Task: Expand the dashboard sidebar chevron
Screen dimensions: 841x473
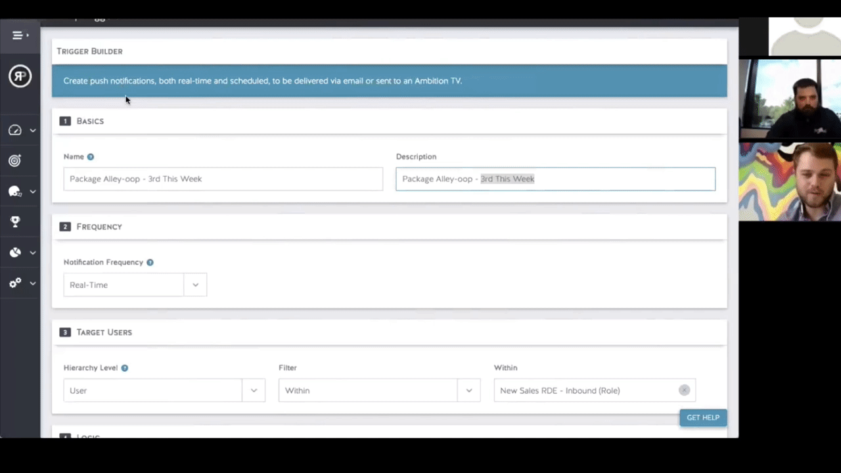Action: (x=32, y=131)
